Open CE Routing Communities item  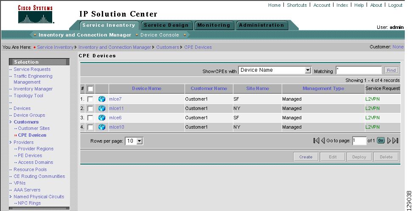(x=39, y=176)
